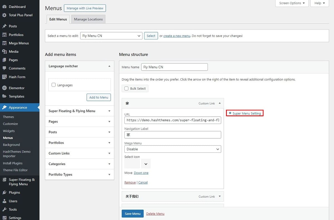Image resolution: width=334 pixels, height=220 pixels.
Task: Open the Install Plugins submenu item
Action: pos(13,163)
